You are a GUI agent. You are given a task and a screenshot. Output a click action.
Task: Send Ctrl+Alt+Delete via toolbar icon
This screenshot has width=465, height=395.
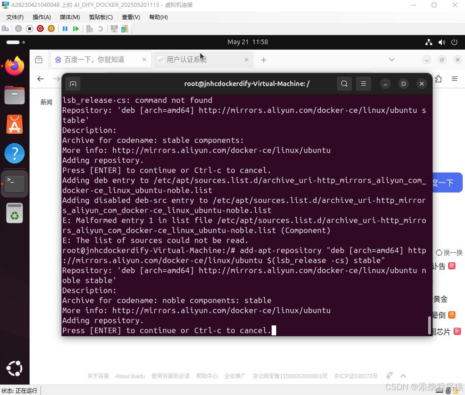(x=5, y=29)
